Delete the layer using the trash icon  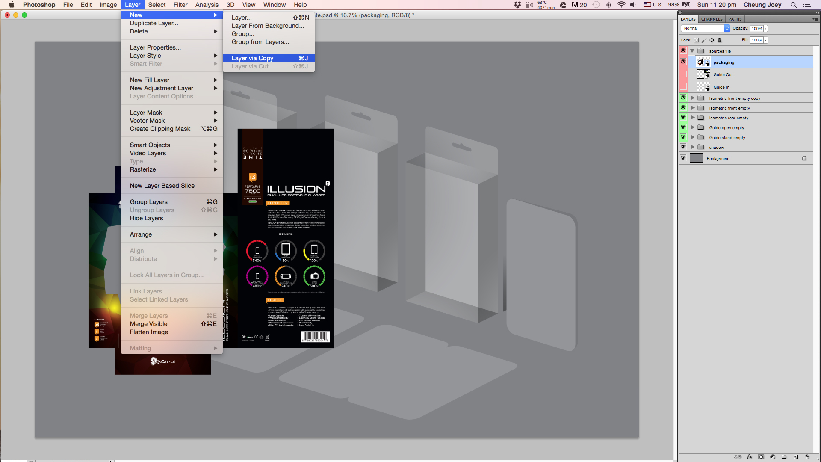pyautogui.click(x=807, y=457)
